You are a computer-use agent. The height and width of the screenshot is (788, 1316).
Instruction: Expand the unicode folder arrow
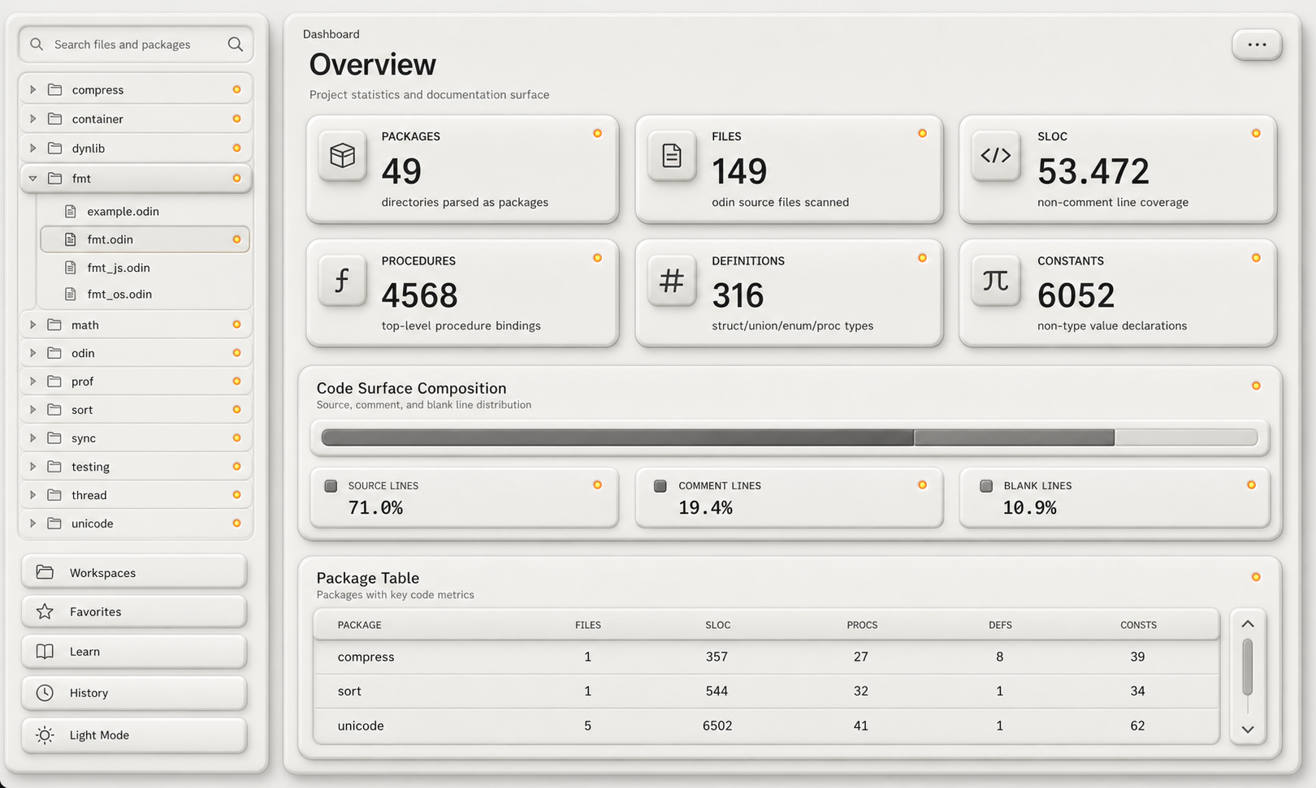coord(32,523)
